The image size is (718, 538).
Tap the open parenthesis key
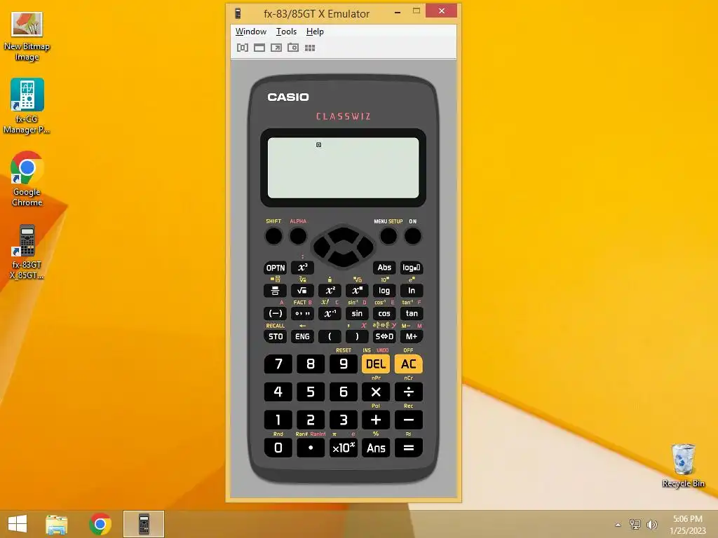coord(330,336)
